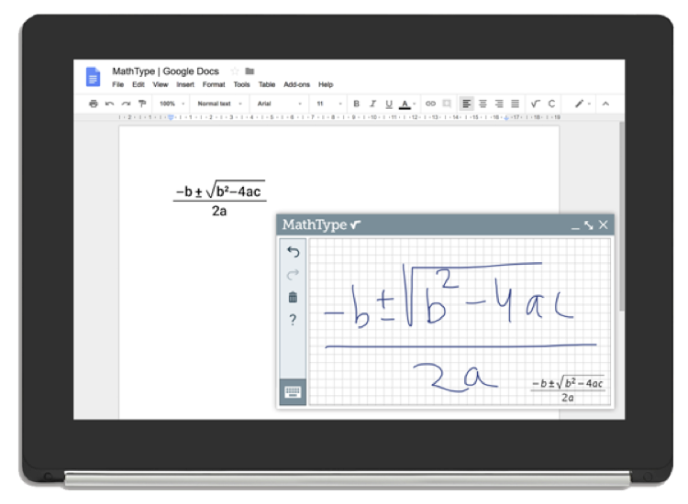Image resolution: width=688 pixels, height=504 pixels.
Task: Open the Table menu
Action: pos(266,84)
